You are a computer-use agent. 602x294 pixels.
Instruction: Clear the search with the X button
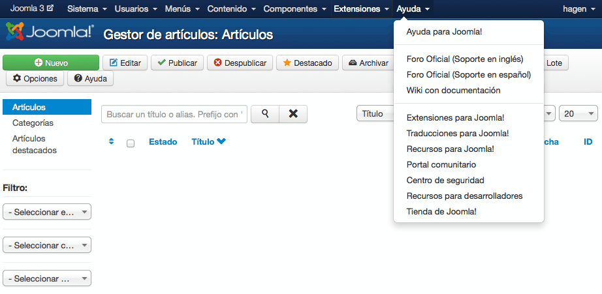tap(293, 114)
